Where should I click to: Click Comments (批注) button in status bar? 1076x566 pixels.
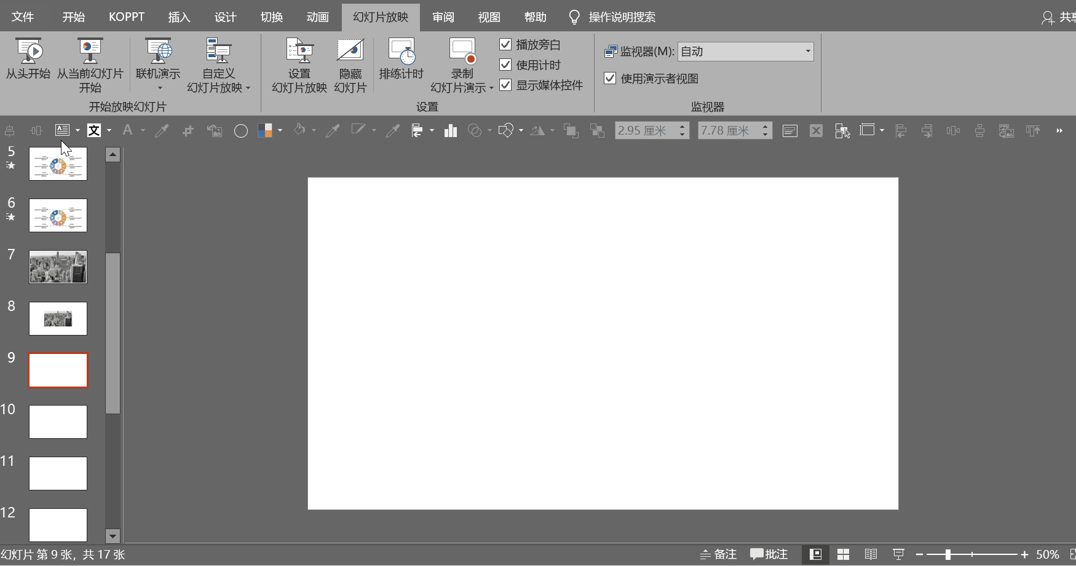coord(769,554)
